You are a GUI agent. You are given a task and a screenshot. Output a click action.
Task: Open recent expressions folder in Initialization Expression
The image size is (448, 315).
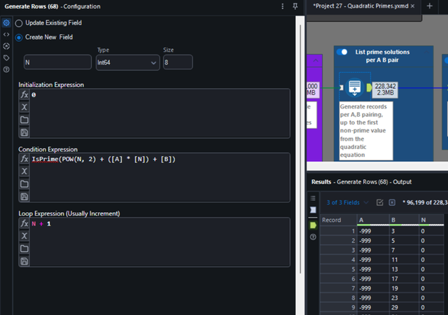24,120
